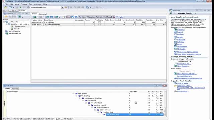Click the Format Columns link
Screen dimensions: 214x120
[184, 76]
